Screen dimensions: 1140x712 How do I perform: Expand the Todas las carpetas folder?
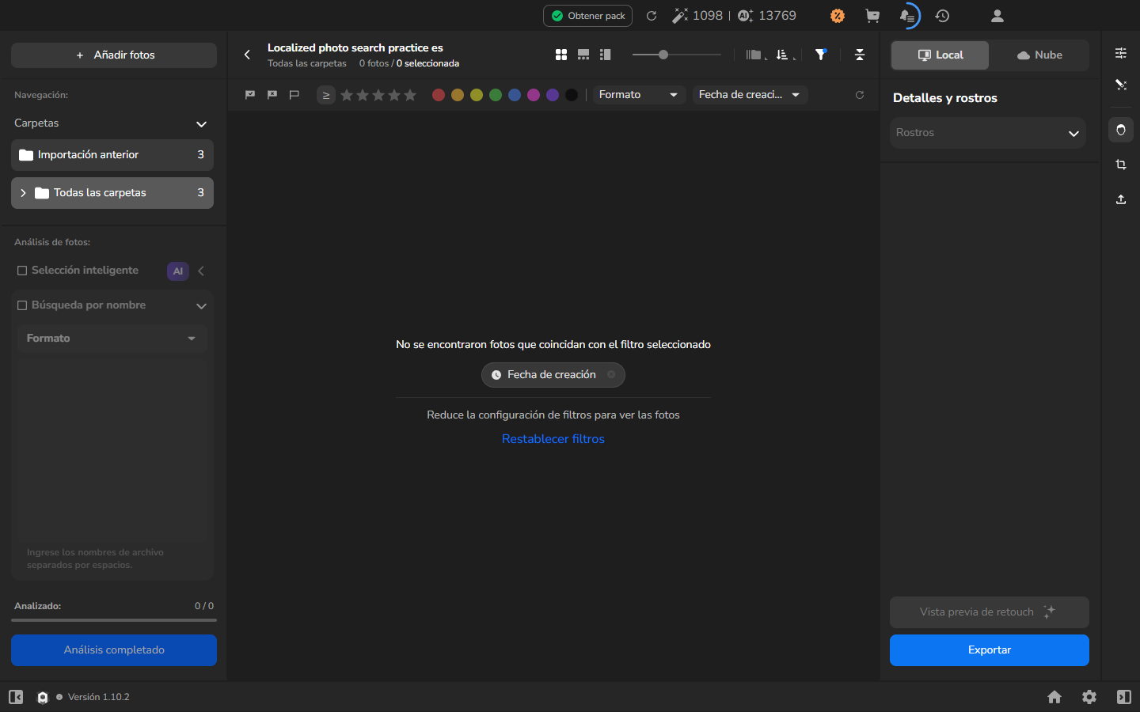pyautogui.click(x=23, y=193)
